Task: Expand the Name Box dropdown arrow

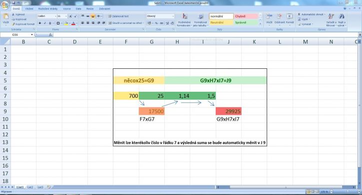Action: coord(32,35)
